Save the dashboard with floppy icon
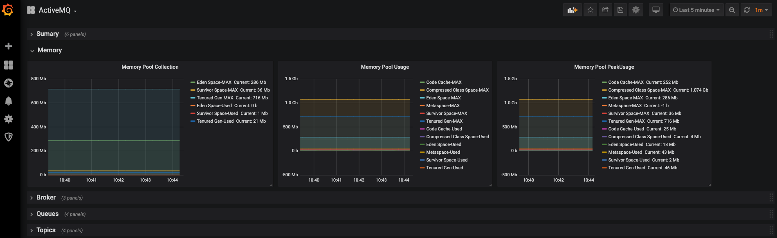The width and height of the screenshot is (777, 238). (620, 10)
